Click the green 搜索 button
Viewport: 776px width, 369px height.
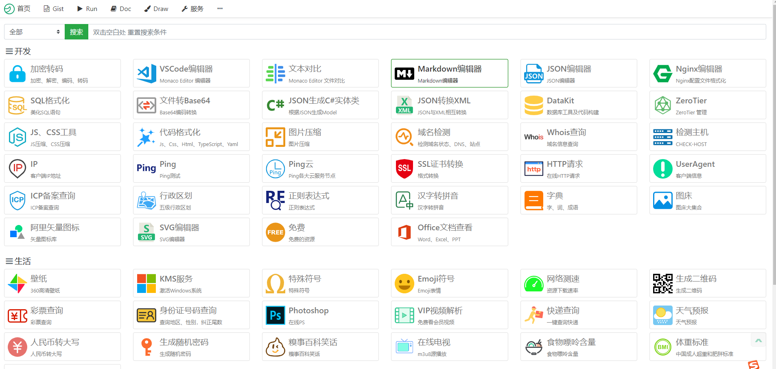77,32
